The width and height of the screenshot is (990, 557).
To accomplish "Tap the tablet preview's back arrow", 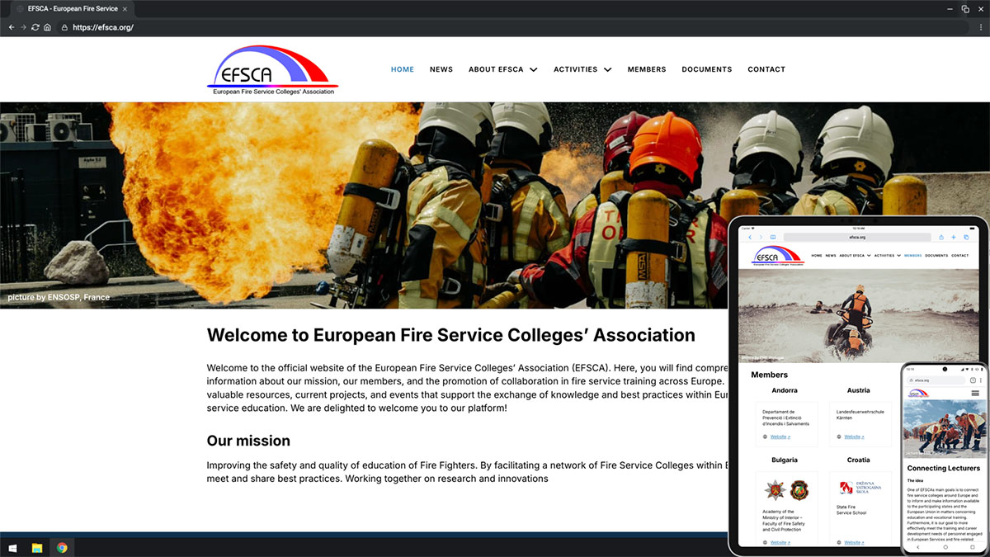I will (x=750, y=238).
